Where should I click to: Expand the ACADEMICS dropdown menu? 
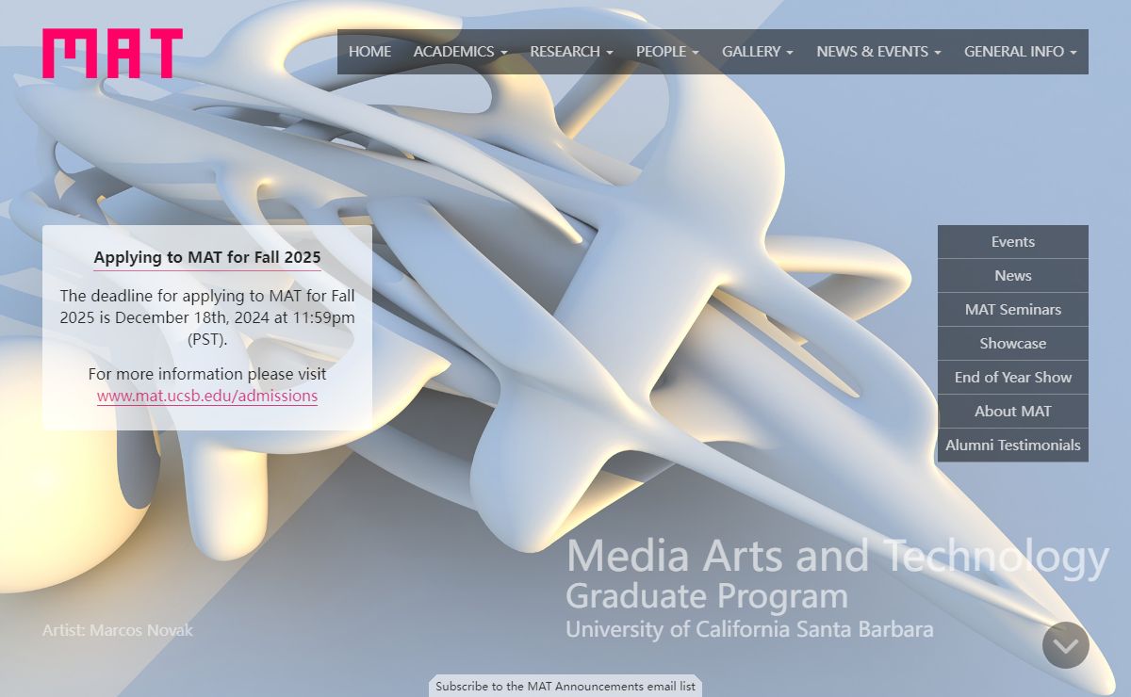coord(460,52)
